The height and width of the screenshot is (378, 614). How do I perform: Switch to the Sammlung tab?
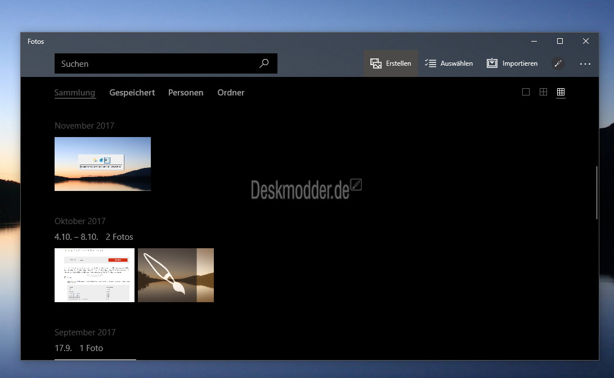(x=75, y=93)
